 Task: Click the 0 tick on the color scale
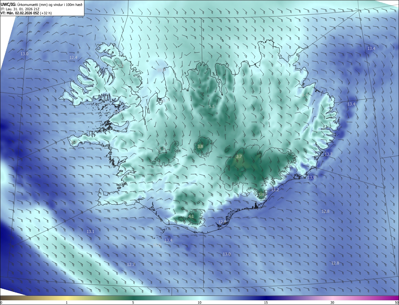coord(1,303)
